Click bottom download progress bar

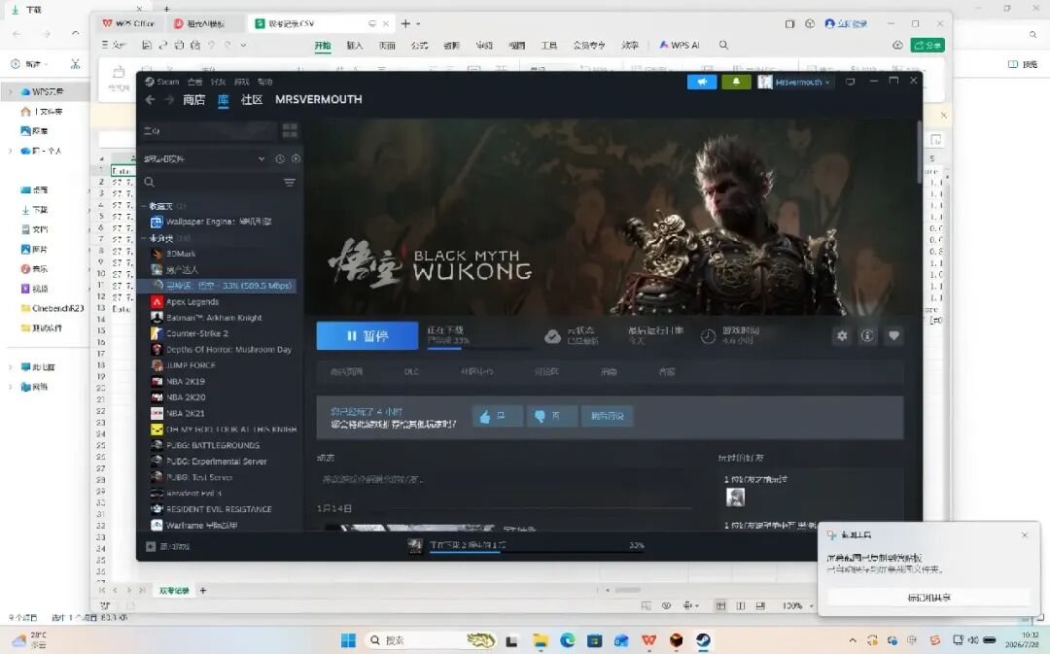click(x=536, y=552)
